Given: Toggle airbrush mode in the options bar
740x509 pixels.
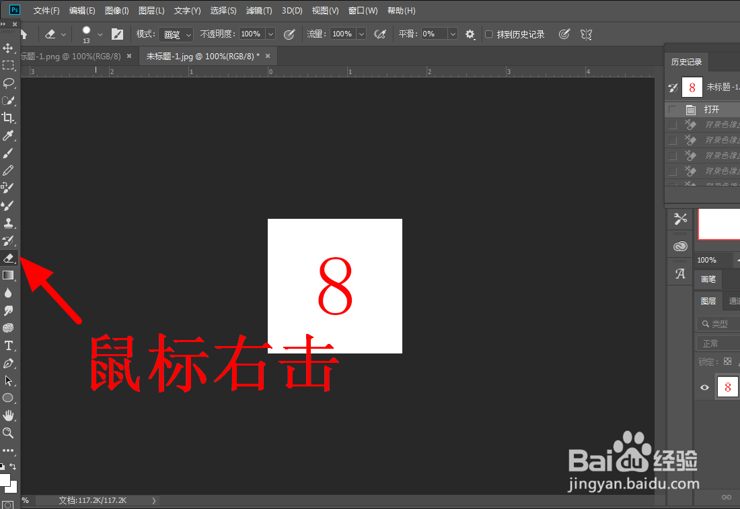Looking at the screenshot, I should click(x=380, y=34).
